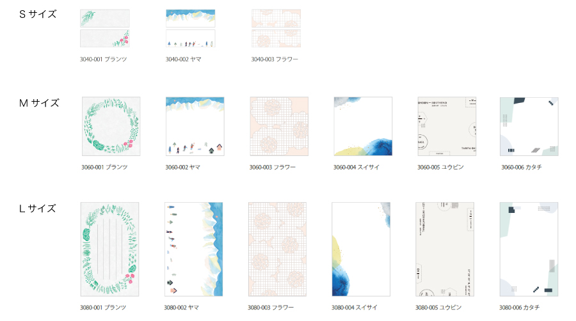Click M size 3060-001 プランツ wreath image
The height and width of the screenshot is (321, 576).
click(x=111, y=126)
